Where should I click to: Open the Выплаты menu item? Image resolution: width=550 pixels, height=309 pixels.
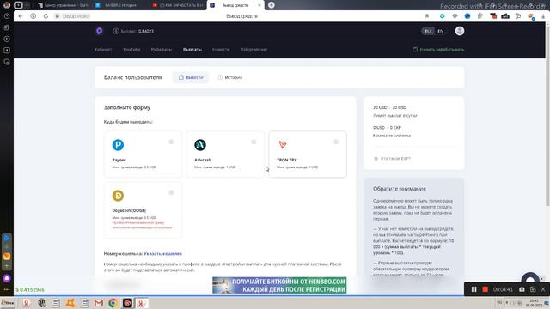(x=192, y=50)
